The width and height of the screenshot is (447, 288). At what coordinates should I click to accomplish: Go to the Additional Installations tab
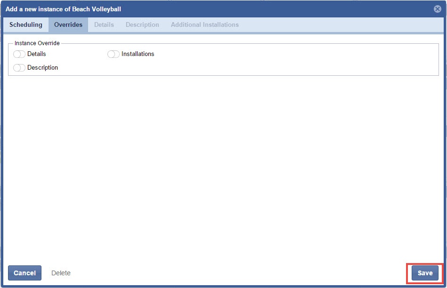click(204, 25)
